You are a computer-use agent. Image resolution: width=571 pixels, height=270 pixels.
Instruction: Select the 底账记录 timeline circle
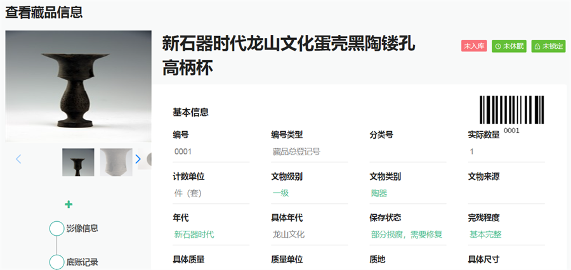56,262
